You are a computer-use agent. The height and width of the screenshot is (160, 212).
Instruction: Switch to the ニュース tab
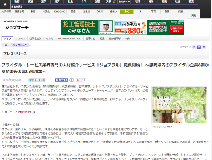point(20,39)
